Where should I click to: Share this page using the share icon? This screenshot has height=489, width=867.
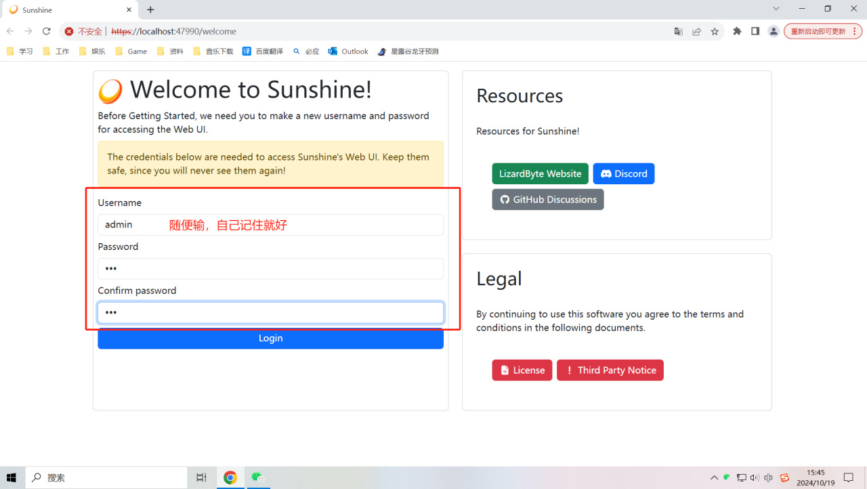pyautogui.click(x=696, y=31)
